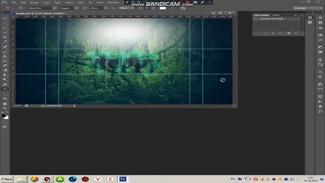
Task: Click the Photoshop icon in the taskbar
Action: click(x=123, y=179)
